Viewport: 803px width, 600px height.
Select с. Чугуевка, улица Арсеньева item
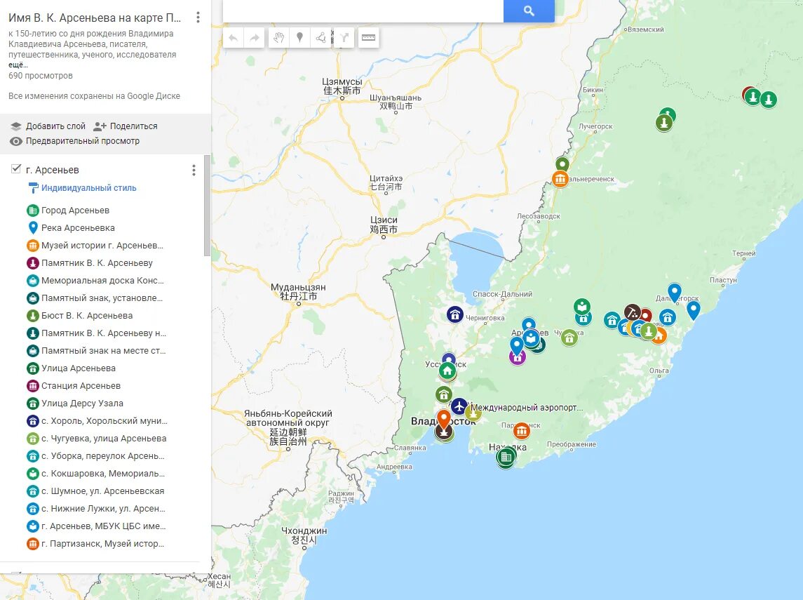point(102,439)
